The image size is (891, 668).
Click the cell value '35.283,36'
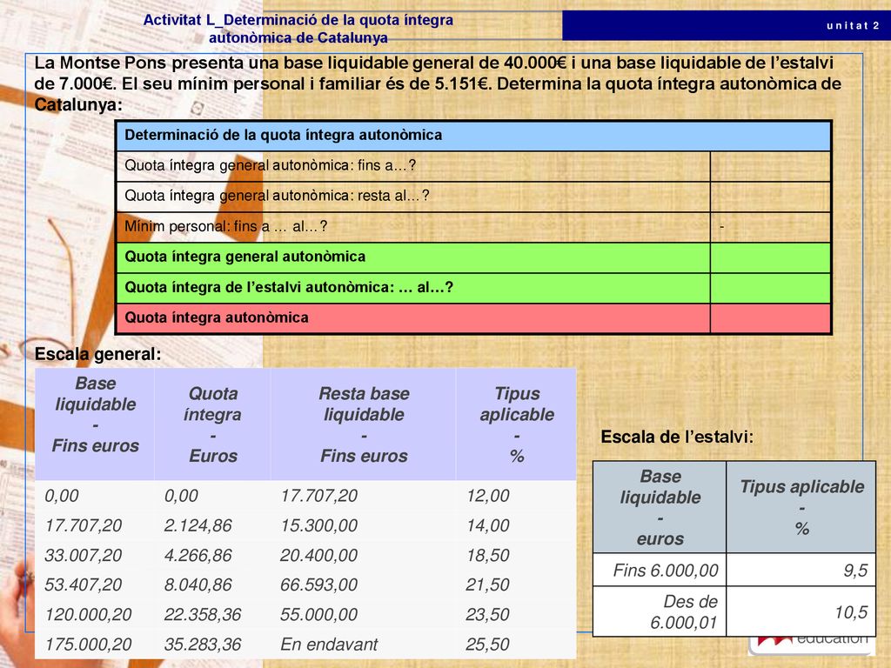(202, 645)
